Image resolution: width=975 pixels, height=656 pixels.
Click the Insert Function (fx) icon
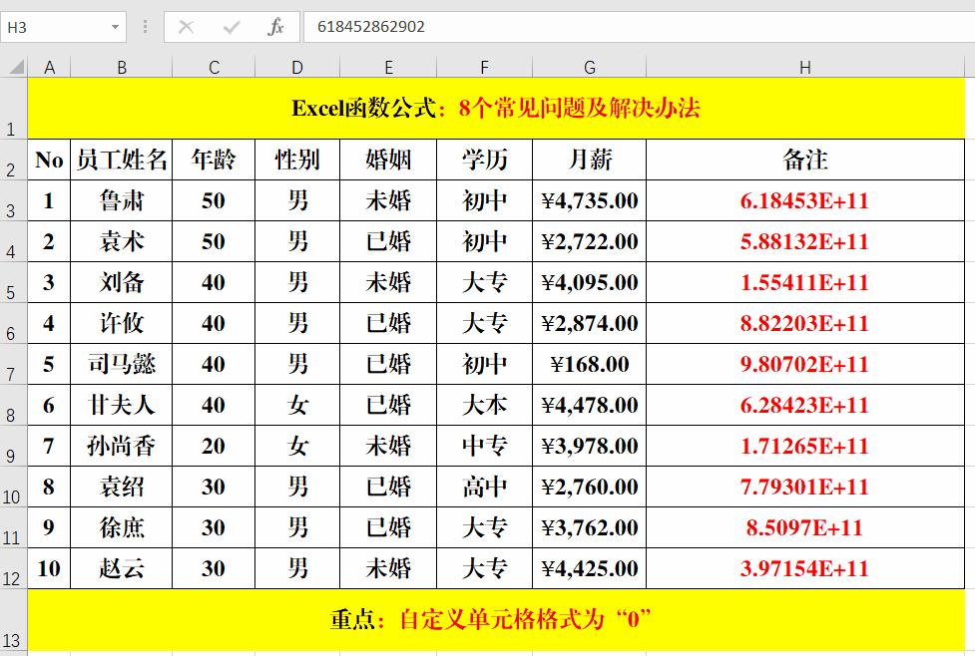pyautogui.click(x=276, y=27)
